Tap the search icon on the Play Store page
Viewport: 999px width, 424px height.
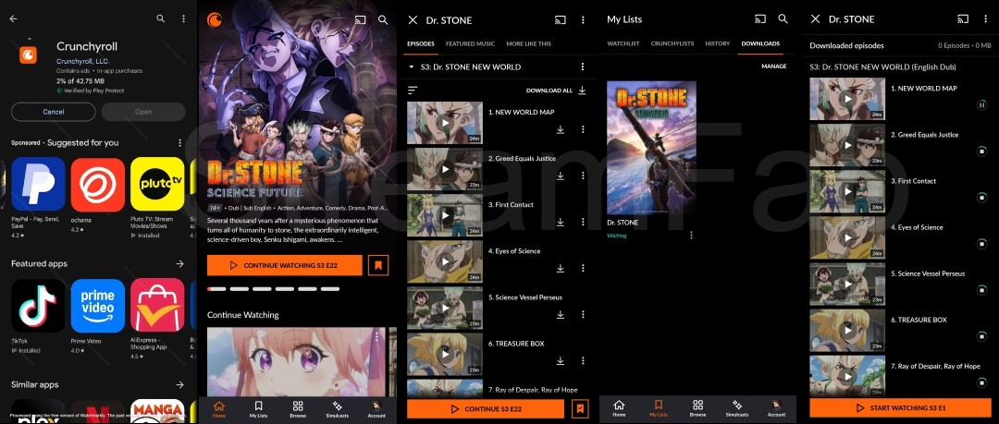(x=161, y=19)
